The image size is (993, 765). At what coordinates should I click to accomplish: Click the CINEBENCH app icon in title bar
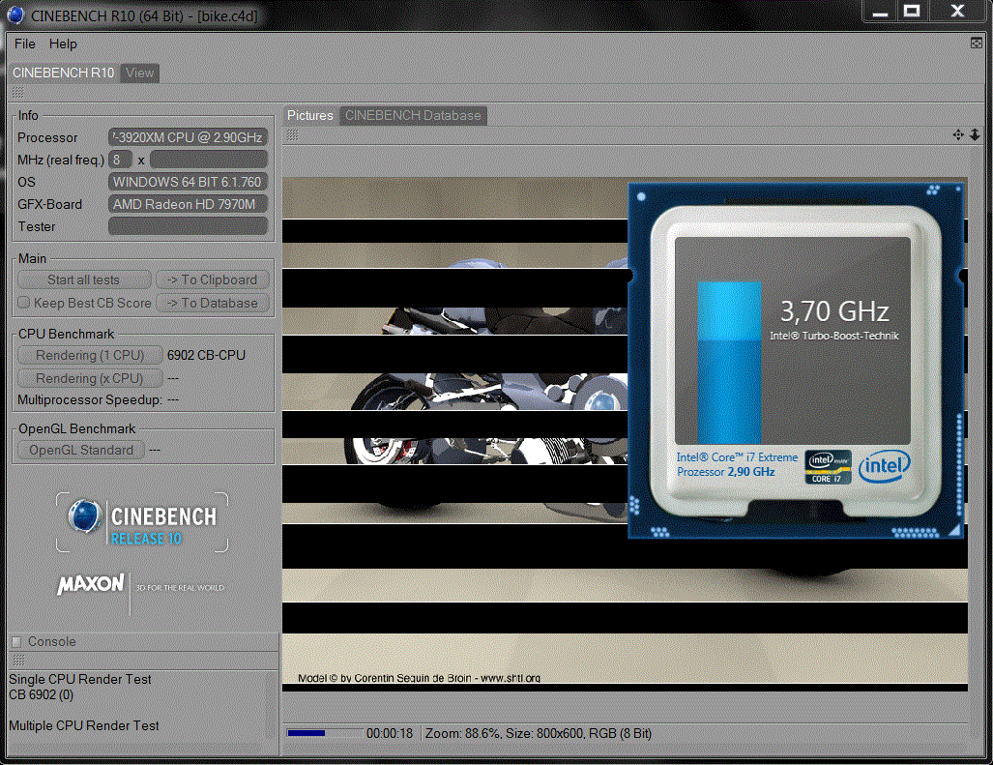point(15,15)
